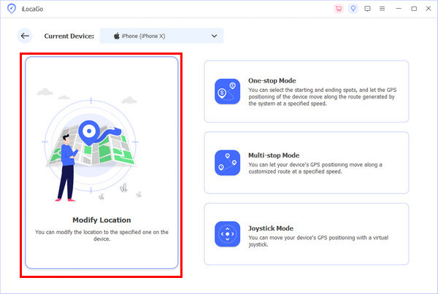Minimize the iLocaGo window
Image resolution: width=438 pixels, height=294 pixels.
tap(400, 9)
